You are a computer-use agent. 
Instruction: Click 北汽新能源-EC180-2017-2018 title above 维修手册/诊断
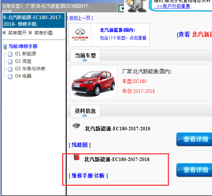pyautogui.click(x=117, y=159)
